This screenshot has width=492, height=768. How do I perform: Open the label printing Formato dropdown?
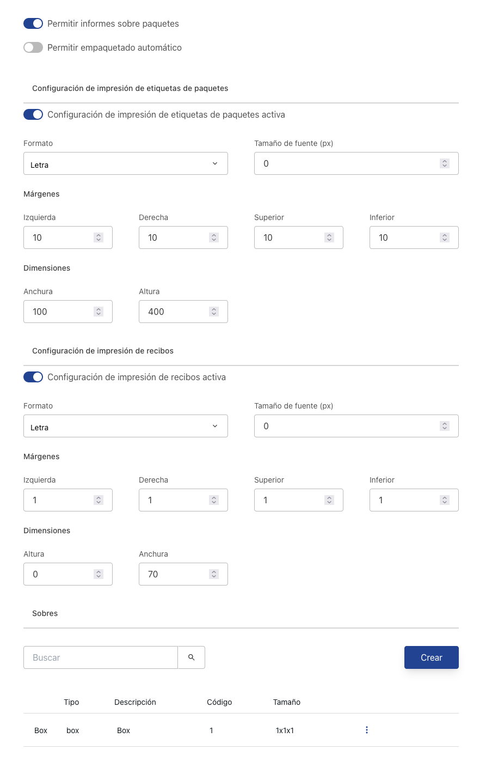tap(125, 164)
